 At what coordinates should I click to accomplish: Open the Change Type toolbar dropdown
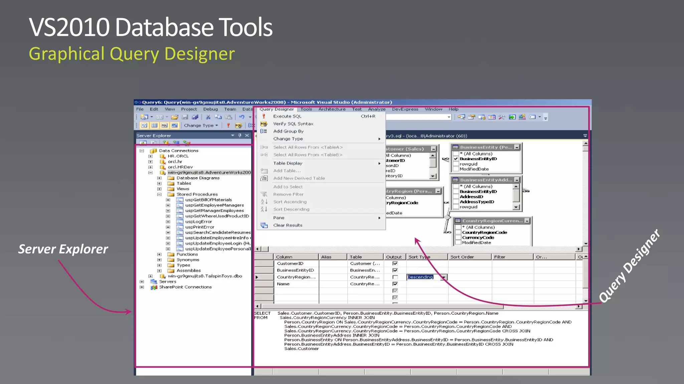(x=200, y=125)
